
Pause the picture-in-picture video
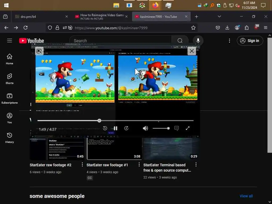click(116, 128)
